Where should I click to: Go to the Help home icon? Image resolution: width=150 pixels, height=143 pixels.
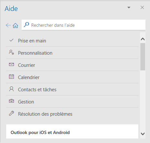click(x=15, y=25)
